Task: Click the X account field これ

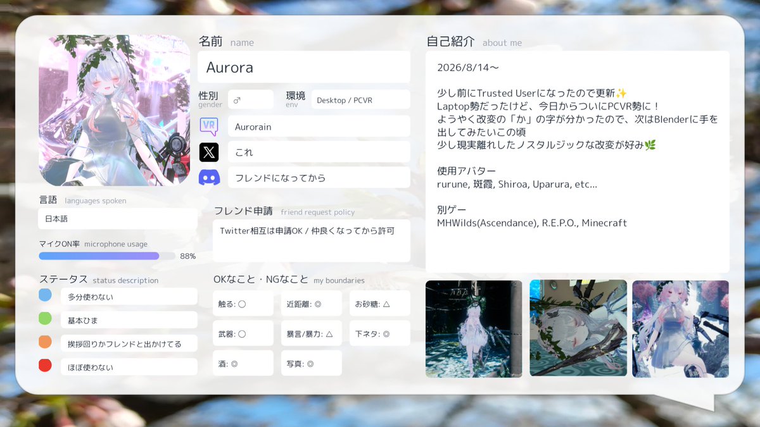Action: click(x=319, y=152)
